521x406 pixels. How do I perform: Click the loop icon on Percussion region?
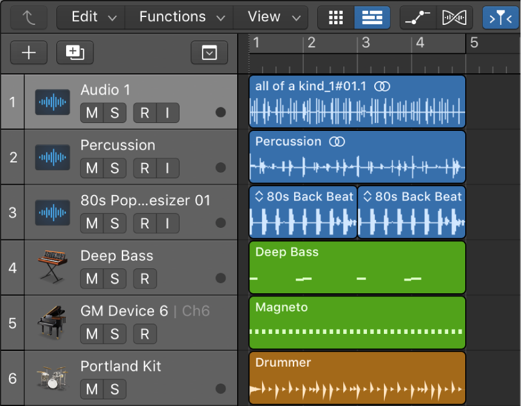(337, 142)
